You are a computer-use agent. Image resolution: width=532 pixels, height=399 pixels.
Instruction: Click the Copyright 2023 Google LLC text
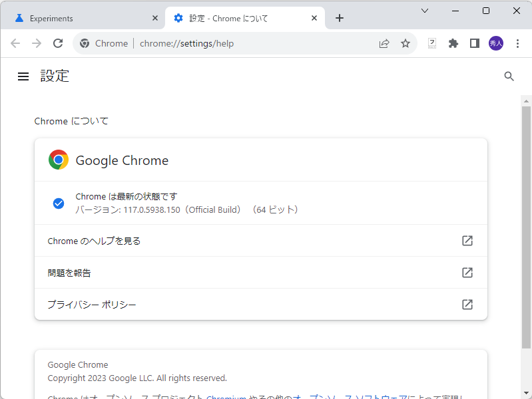pos(137,378)
